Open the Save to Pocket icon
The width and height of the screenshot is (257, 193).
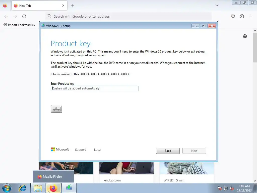(233, 16)
